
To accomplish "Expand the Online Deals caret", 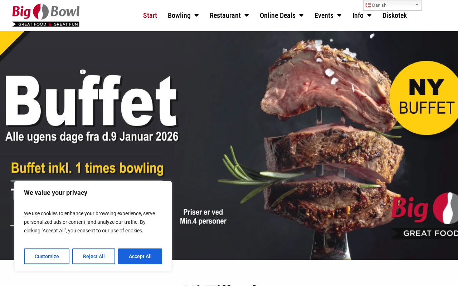I will (x=301, y=15).
